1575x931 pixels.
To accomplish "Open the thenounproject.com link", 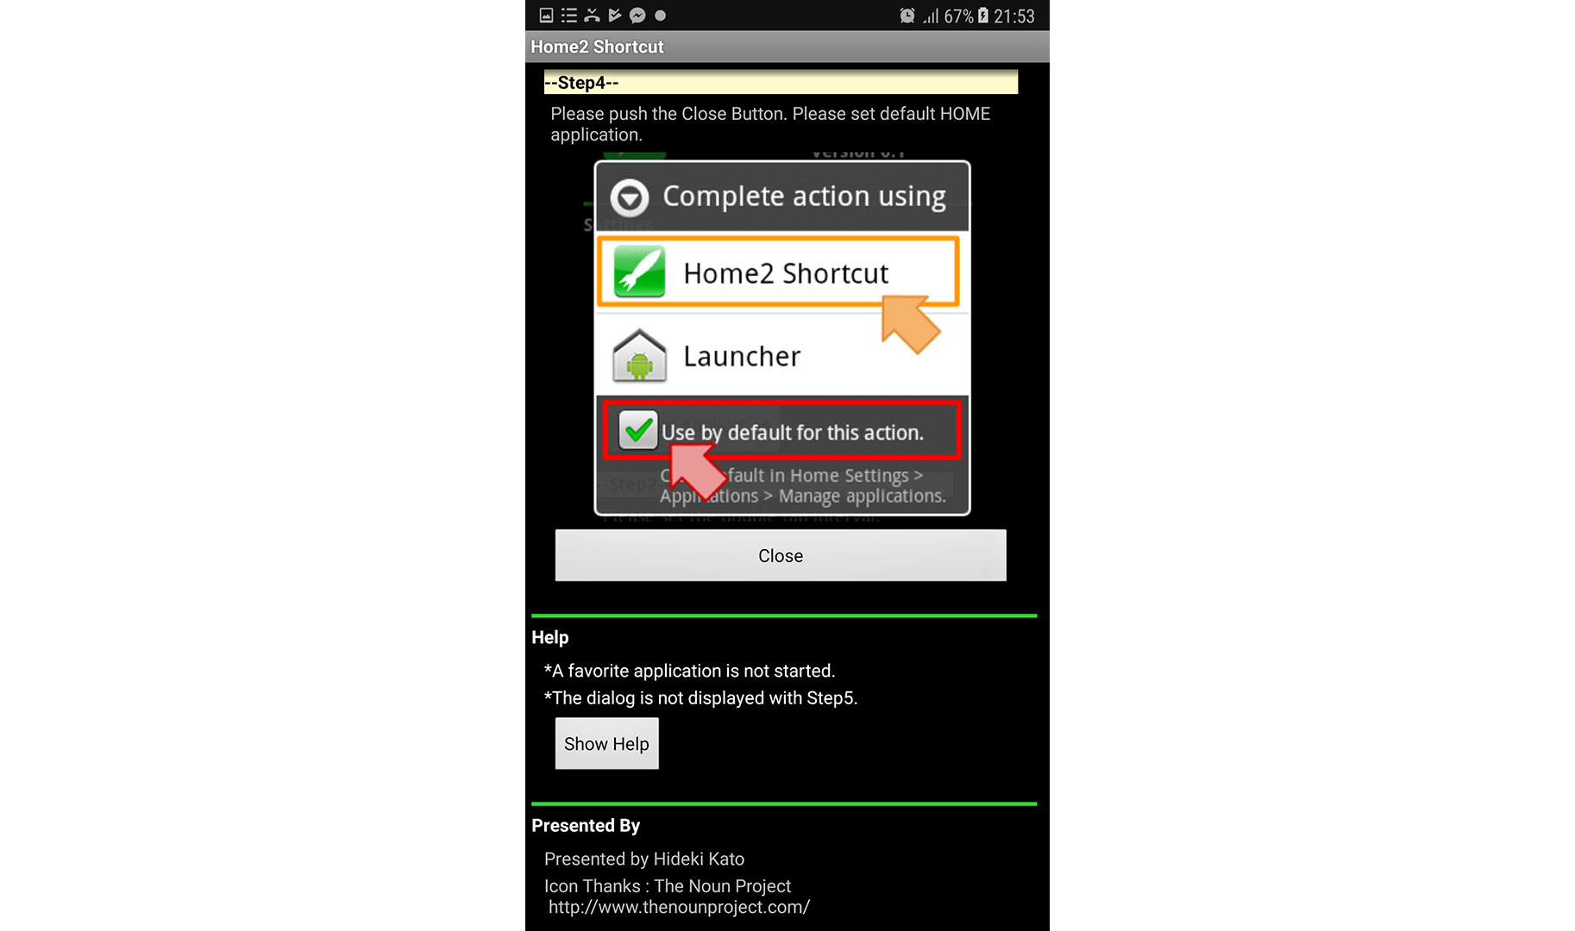I will coord(679,907).
